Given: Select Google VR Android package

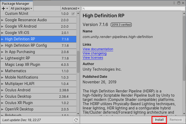Looking at the screenshot, I should coord(38,26).
